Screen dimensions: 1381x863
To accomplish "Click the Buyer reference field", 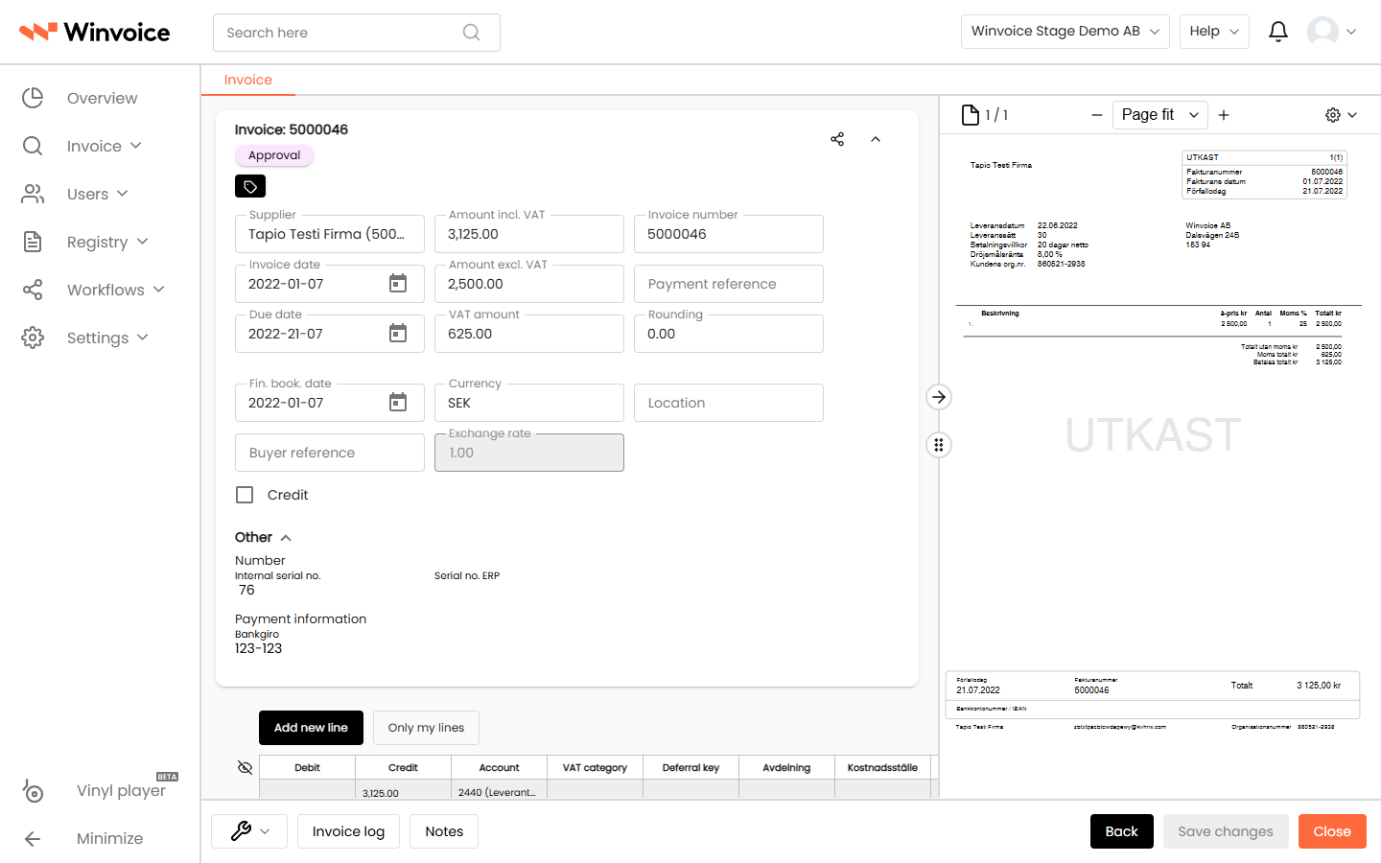I will (330, 453).
